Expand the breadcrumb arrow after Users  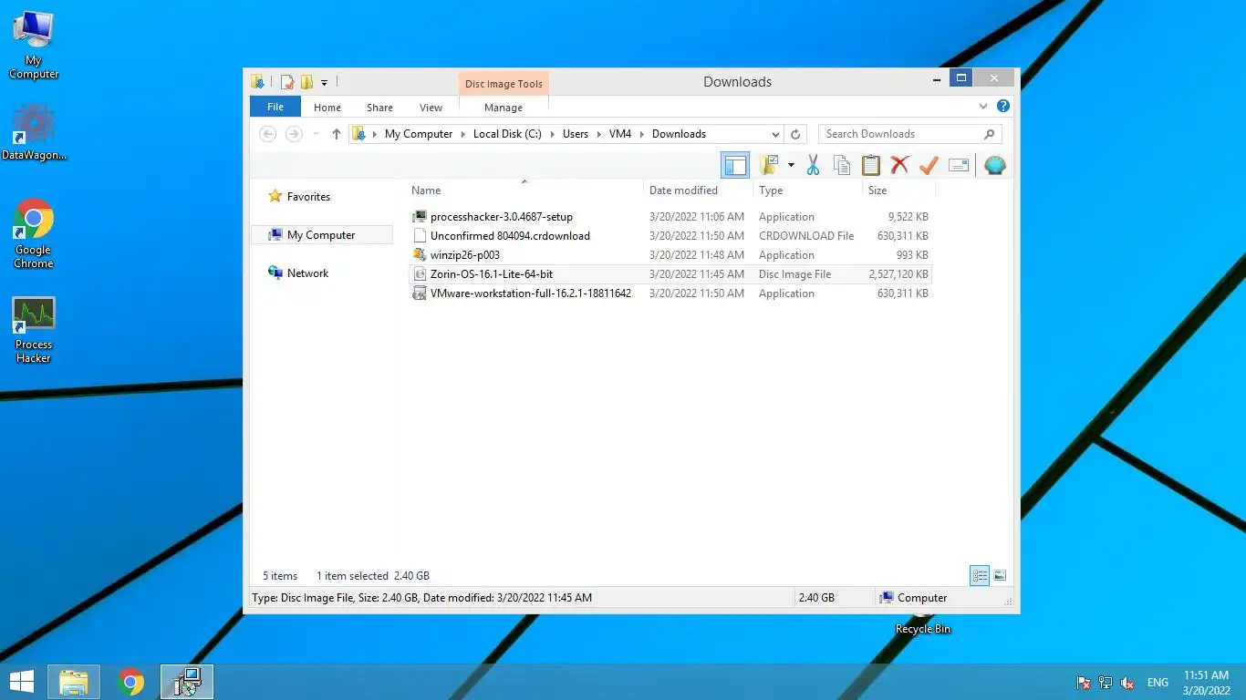[x=598, y=134]
